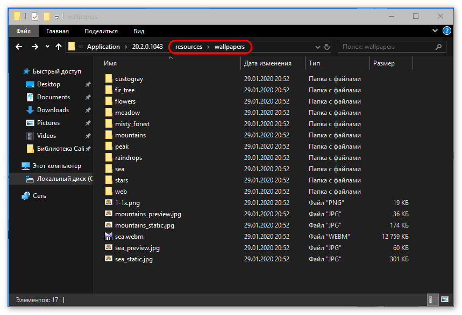Open the Properties quick access icon
Screen dimensions: 462x315
click(x=35, y=17)
